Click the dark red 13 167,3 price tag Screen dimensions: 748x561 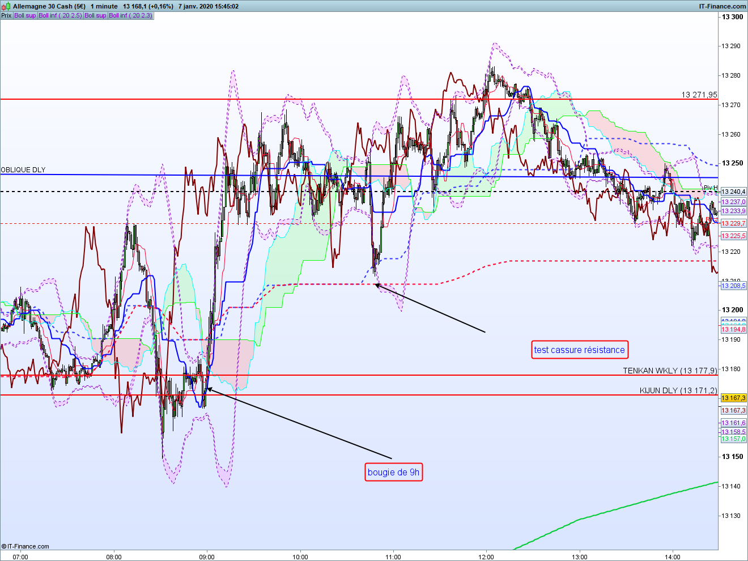click(x=734, y=410)
